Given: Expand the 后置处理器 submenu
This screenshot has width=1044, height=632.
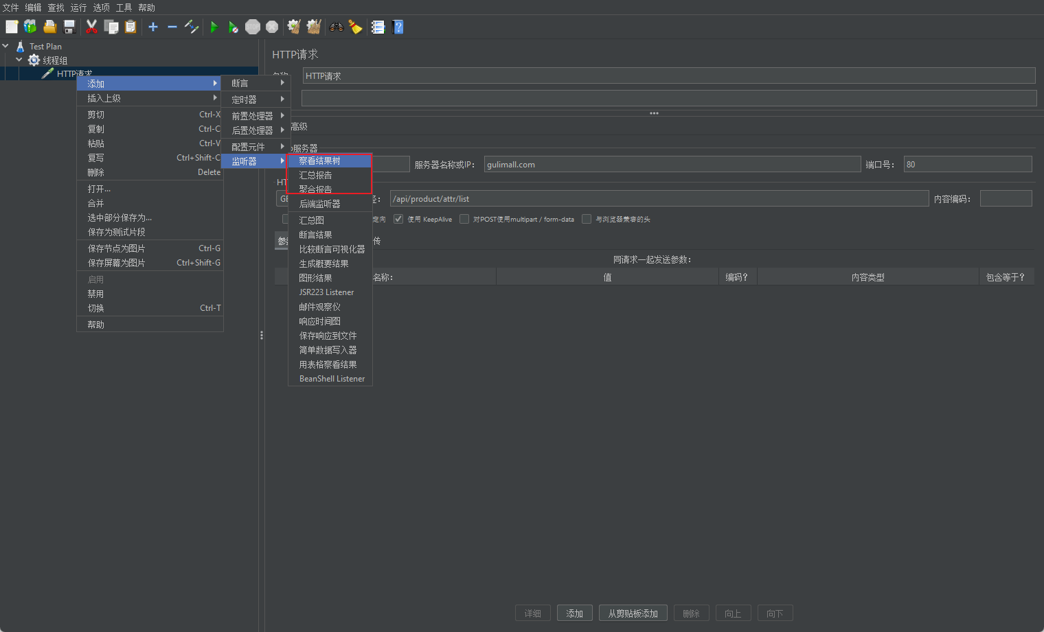Looking at the screenshot, I should pos(256,130).
